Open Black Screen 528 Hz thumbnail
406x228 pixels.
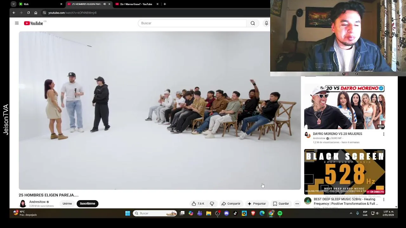345,172
